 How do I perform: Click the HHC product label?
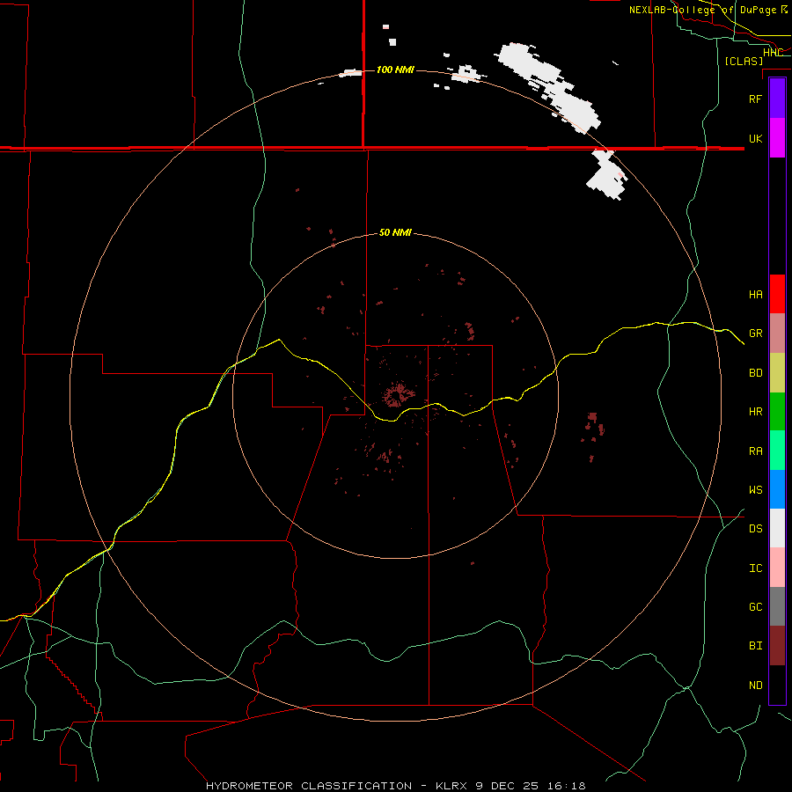(x=773, y=53)
